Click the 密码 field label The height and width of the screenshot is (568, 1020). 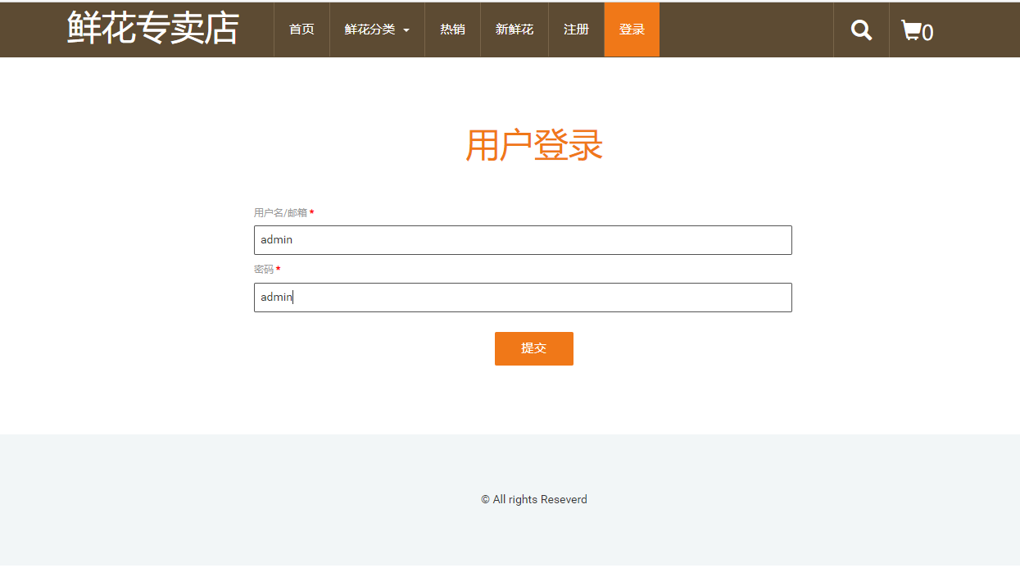(264, 269)
